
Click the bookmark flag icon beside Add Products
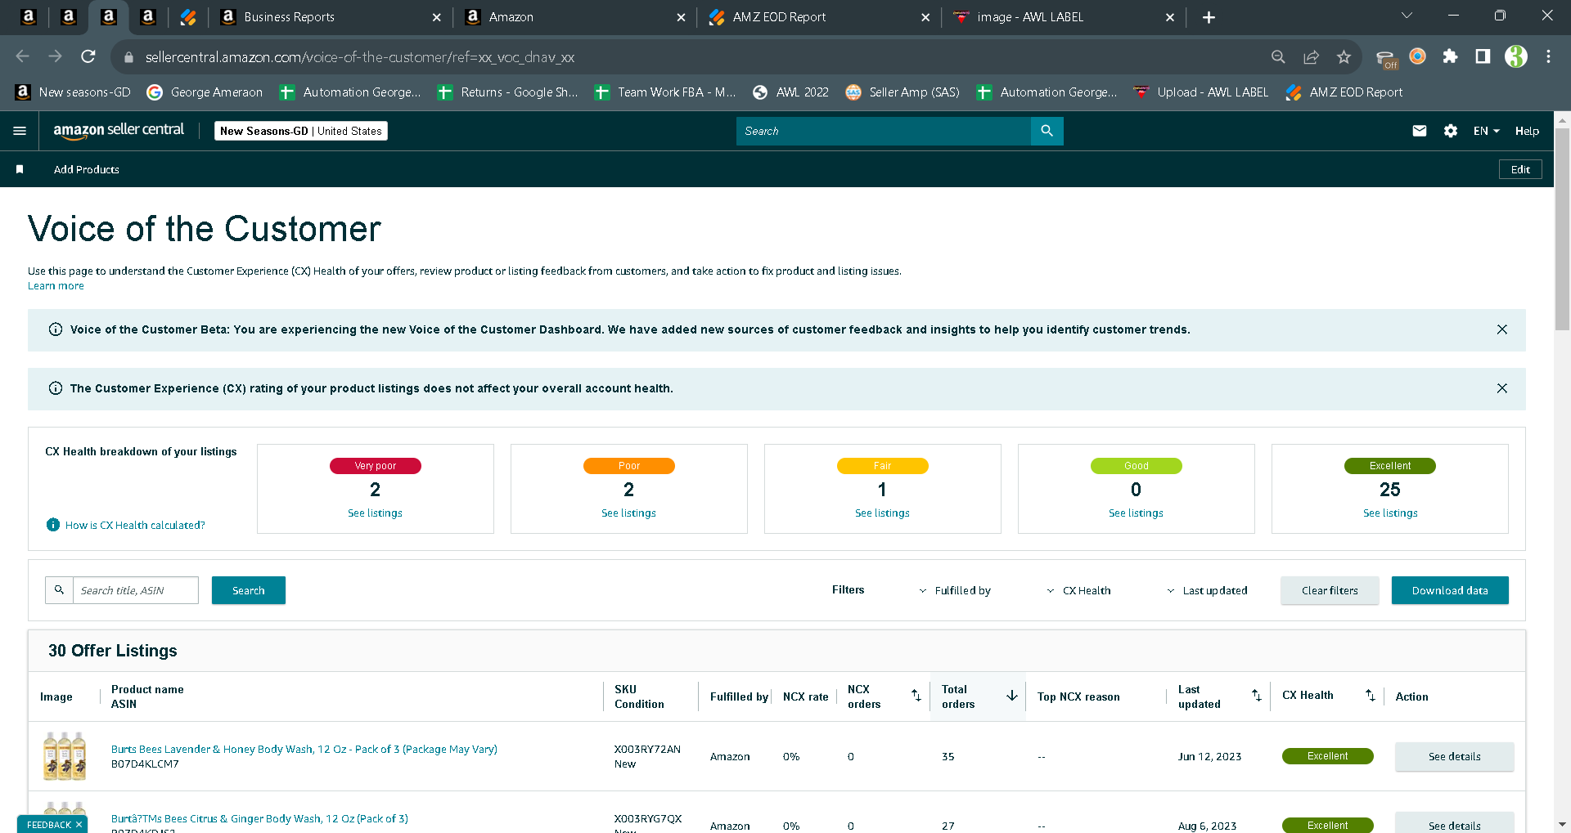click(x=20, y=169)
